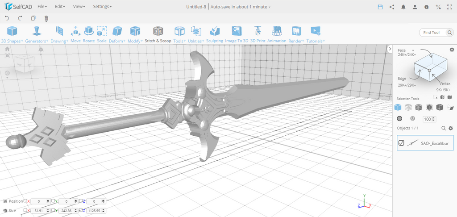
Task: Check the Position Y checkbox
Action: [x=53, y=201]
